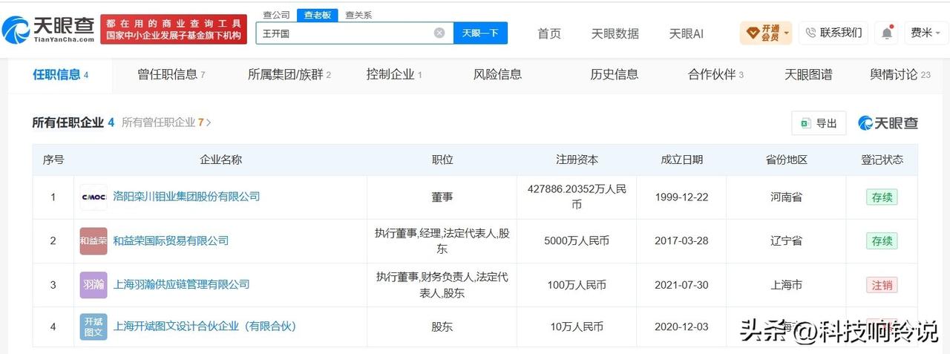950x354 pixels.
Task: Open 和益荣国际贸易有限公司 company link
Action: (x=171, y=240)
